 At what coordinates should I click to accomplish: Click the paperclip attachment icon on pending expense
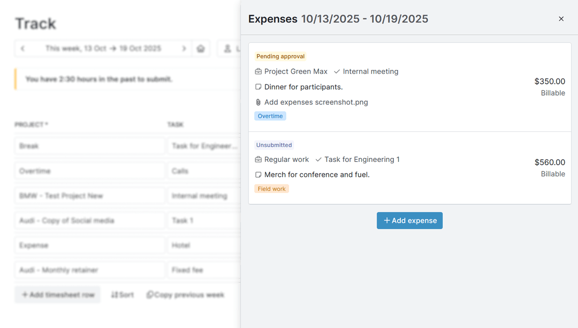coord(258,101)
